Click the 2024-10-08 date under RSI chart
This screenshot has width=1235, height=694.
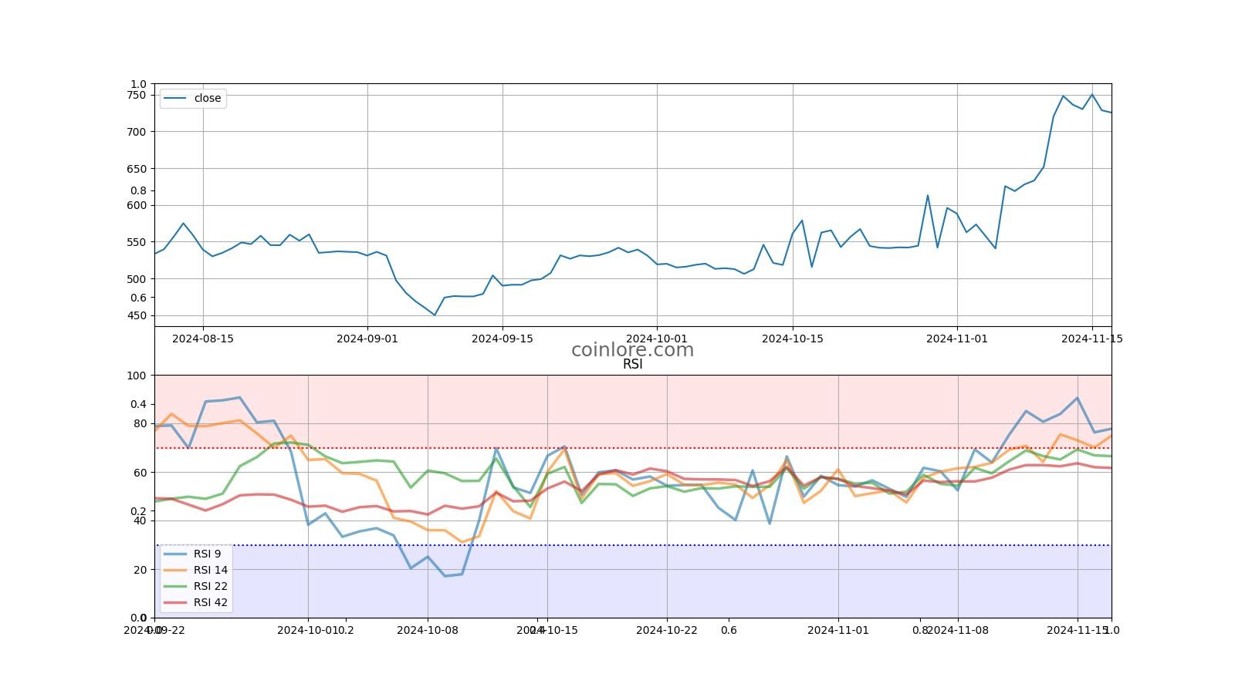coord(428,630)
